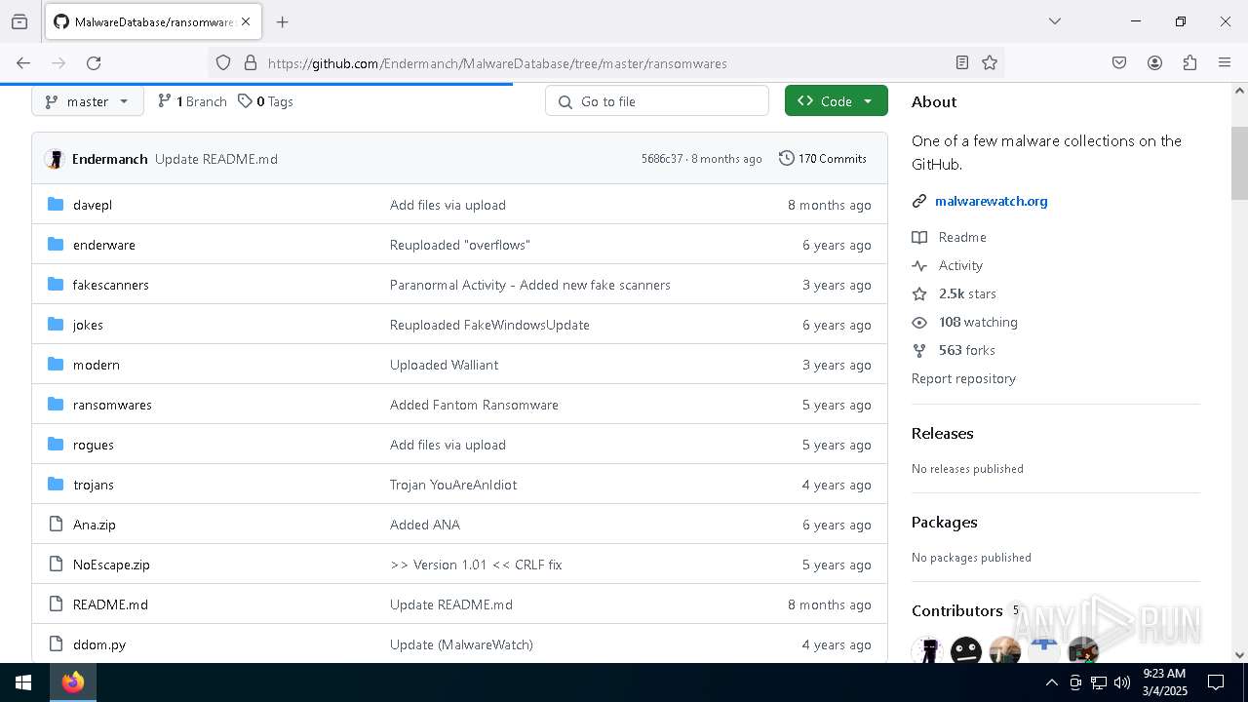Viewport: 1248px width, 702px height.
Task: Bookmark this page with the star
Action: pos(990,62)
